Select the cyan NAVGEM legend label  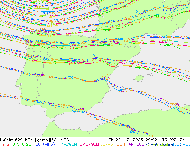(69, 144)
